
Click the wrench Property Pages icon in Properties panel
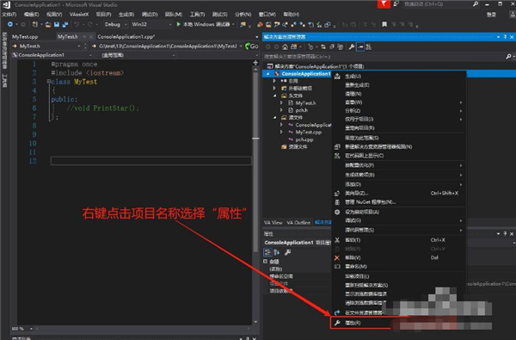click(287, 252)
